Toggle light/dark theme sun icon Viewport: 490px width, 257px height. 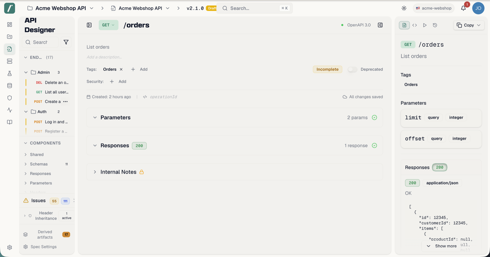[404, 8]
